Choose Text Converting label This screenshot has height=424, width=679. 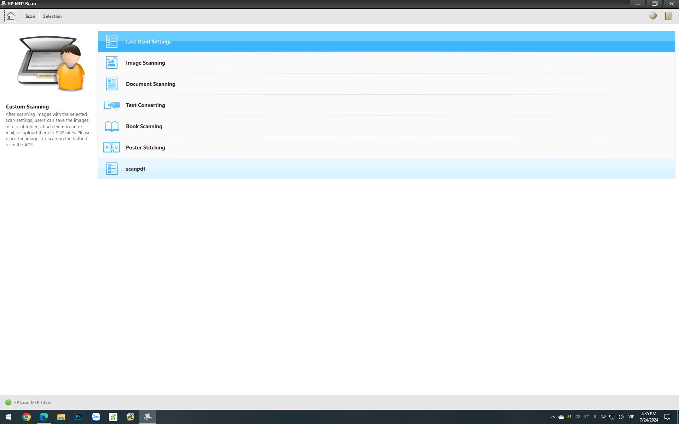pyautogui.click(x=145, y=105)
